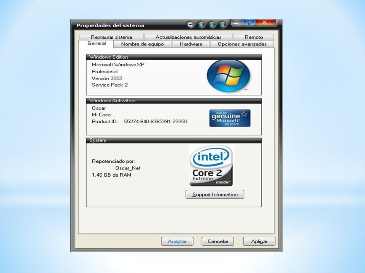
Task: Click the Propiedades del sistema title text
Action: 111,25
